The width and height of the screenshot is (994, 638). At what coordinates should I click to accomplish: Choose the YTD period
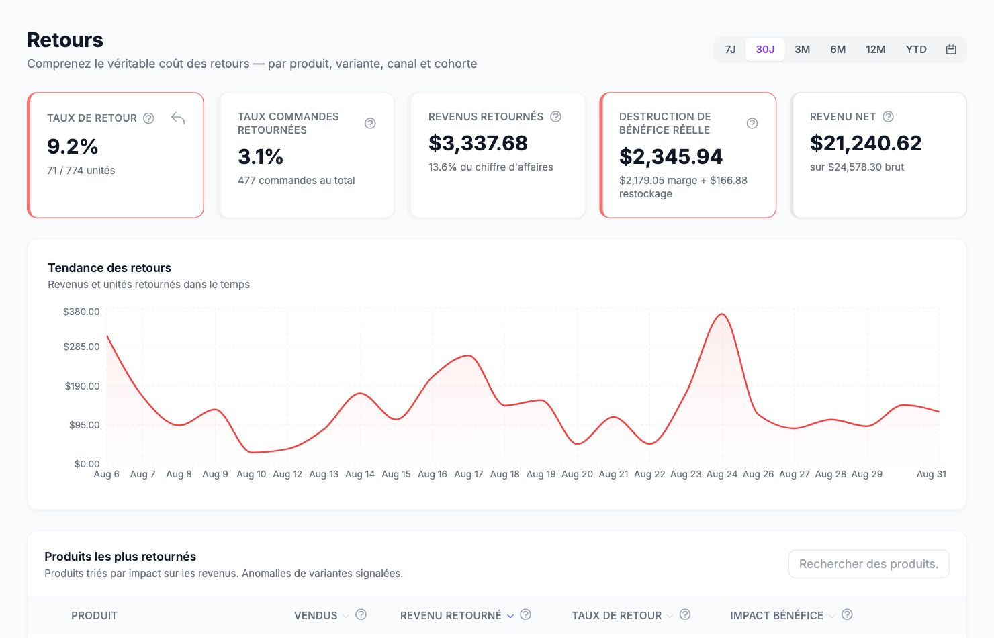tap(916, 49)
